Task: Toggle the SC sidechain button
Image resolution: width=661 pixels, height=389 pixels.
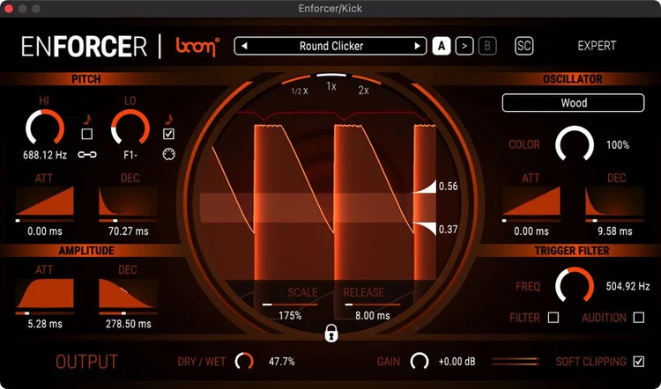Action: 524,46
